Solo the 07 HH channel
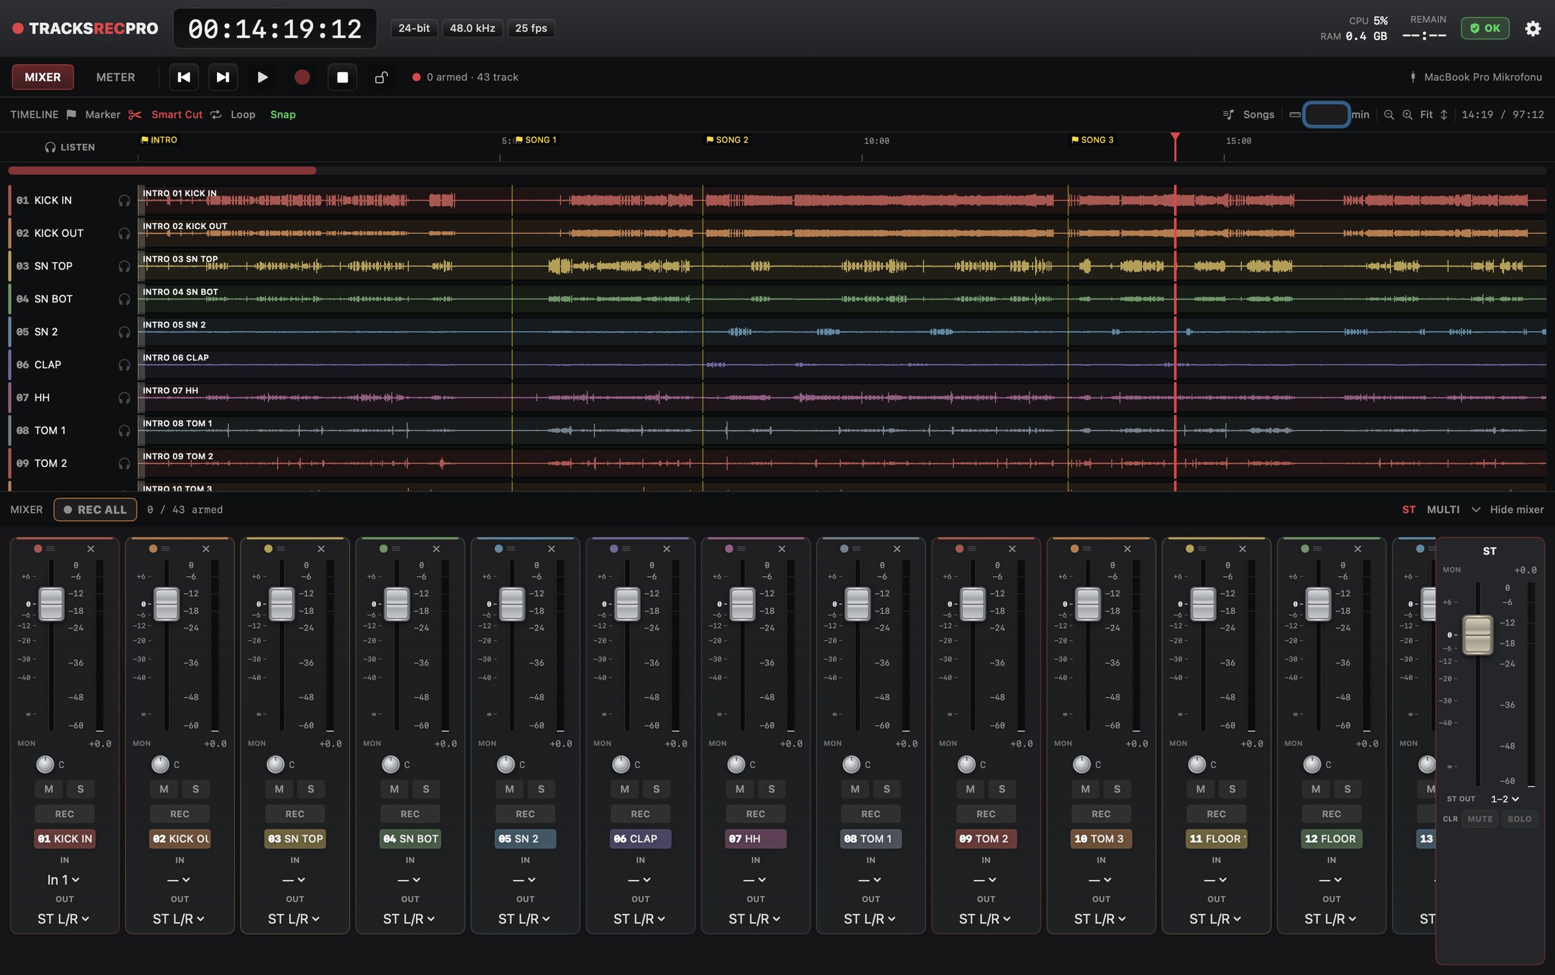This screenshot has width=1555, height=975. [771, 789]
